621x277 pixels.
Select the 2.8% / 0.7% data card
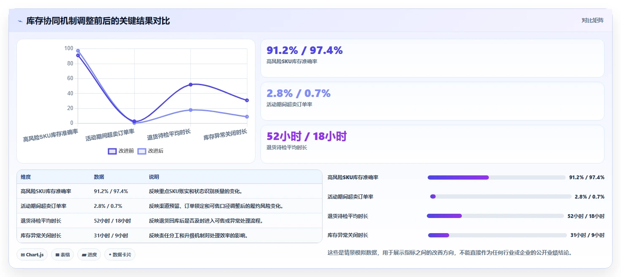click(432, 101)
